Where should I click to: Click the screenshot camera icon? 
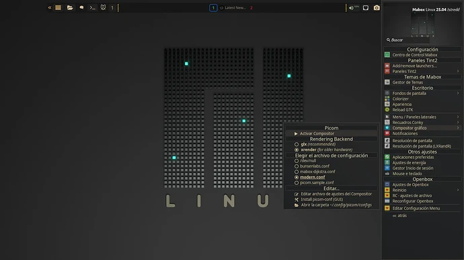(377, 7)
